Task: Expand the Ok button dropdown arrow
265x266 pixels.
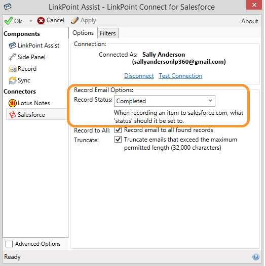Action: point(30,21)
